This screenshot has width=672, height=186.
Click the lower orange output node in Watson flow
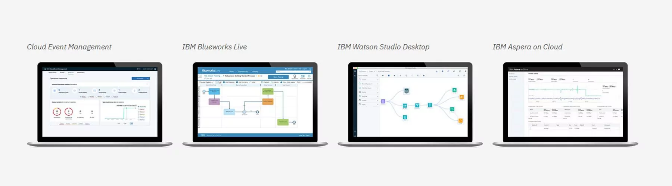[x=461, y=121]
